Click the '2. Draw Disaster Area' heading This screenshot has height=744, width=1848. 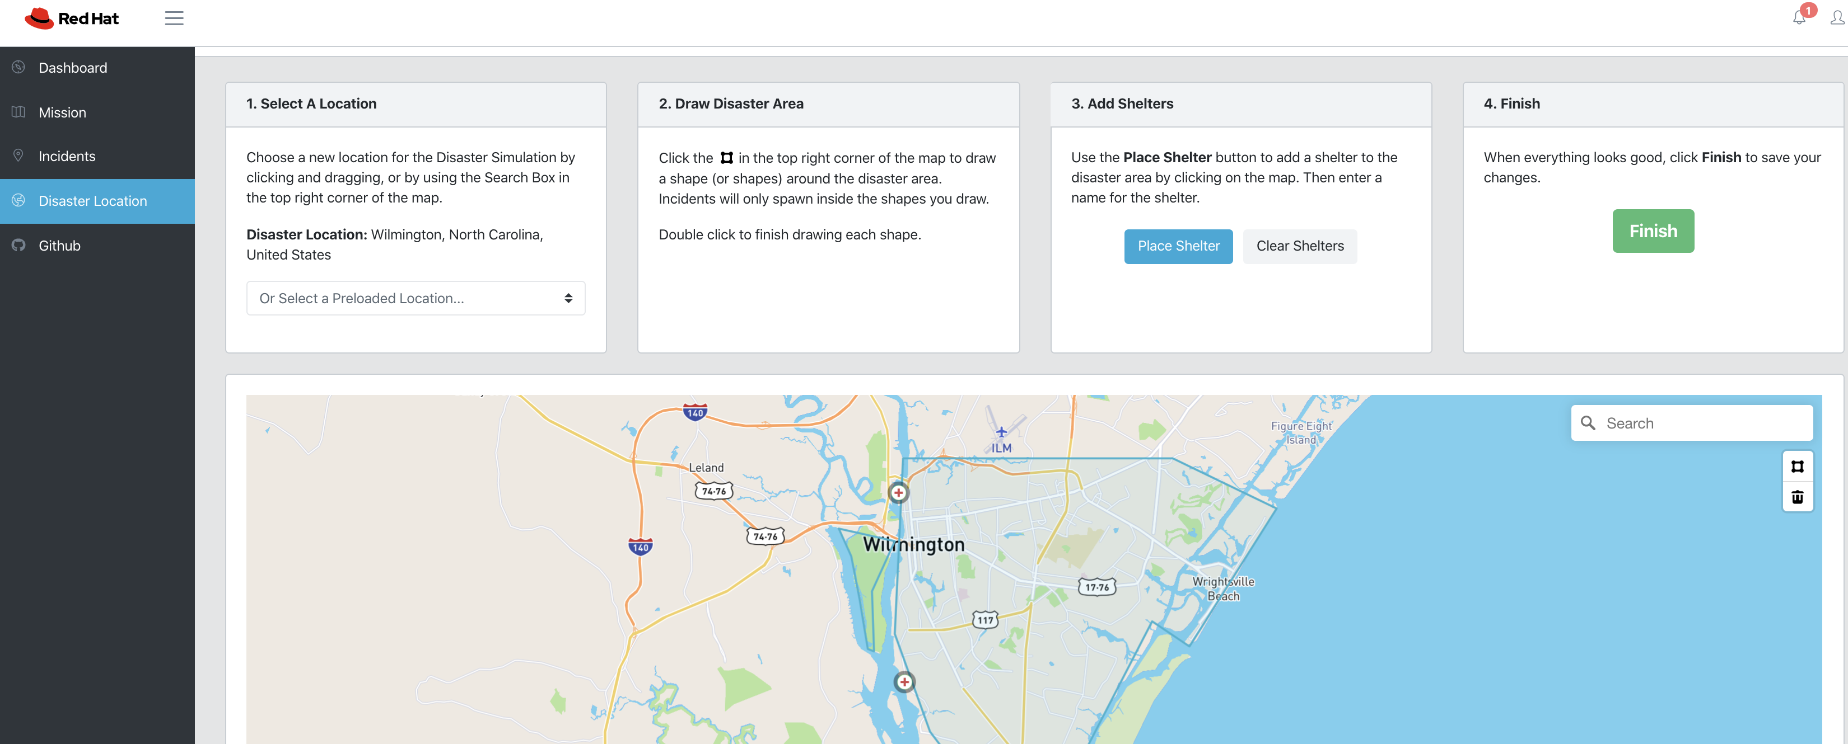[x=731, y=104]
